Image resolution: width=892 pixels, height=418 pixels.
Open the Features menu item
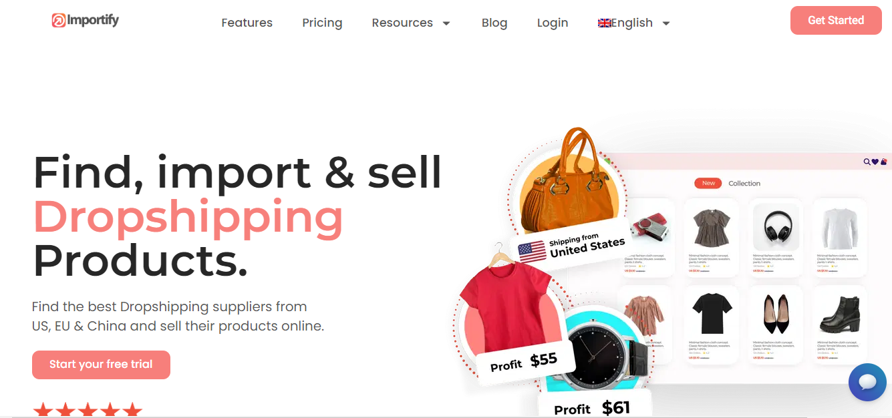[247, 23]
